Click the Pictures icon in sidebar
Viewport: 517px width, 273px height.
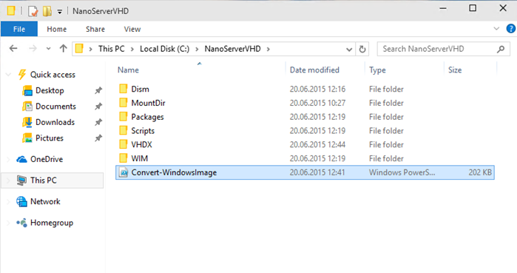coord(27,138)
